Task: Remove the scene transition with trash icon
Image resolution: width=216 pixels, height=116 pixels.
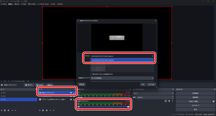Action: click(169, 101)
